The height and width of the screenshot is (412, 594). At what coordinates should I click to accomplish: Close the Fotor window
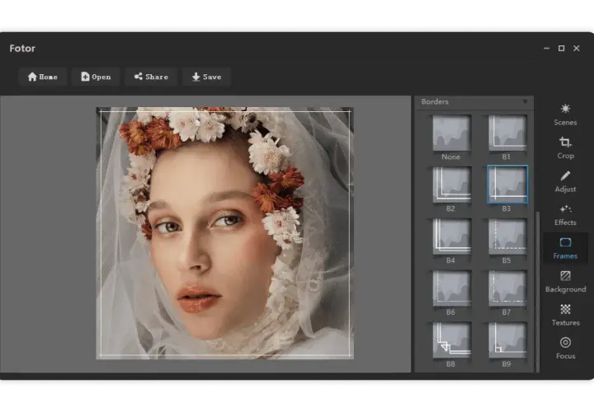(x=576, y=49)
